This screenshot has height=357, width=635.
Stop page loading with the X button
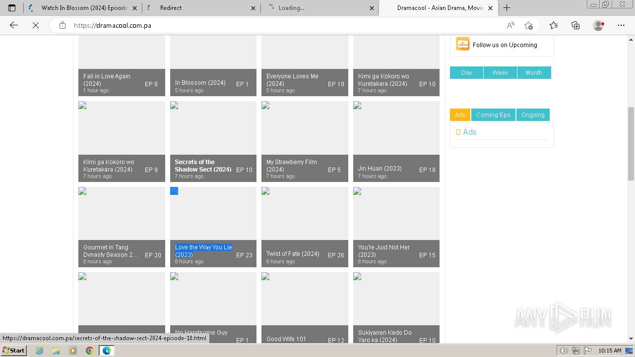point(36,25)
